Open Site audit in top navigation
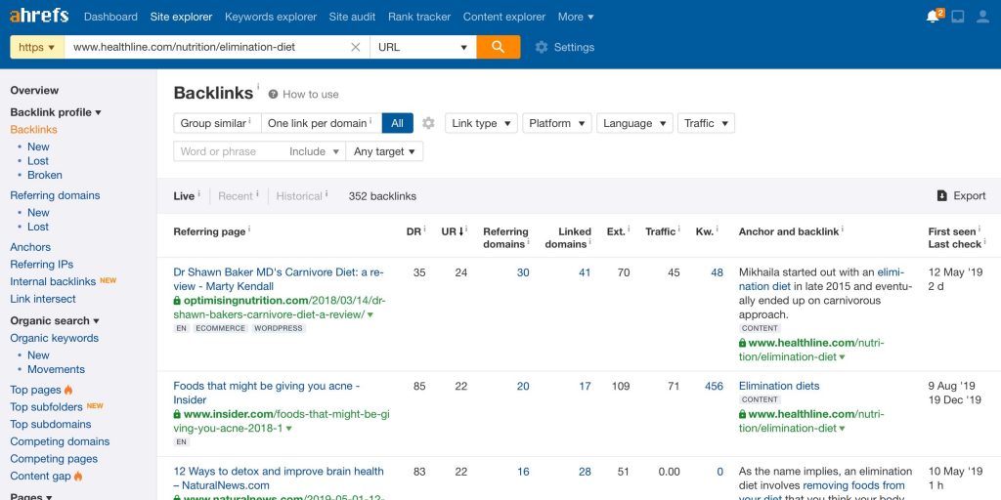 point(352,17)
